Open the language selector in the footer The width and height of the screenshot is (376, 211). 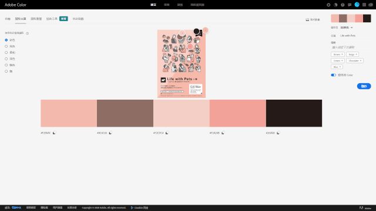16,207
